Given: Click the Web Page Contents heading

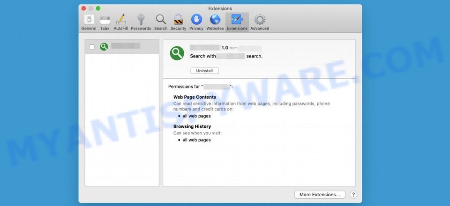Looking at the screenshot, I should [195, 97].
